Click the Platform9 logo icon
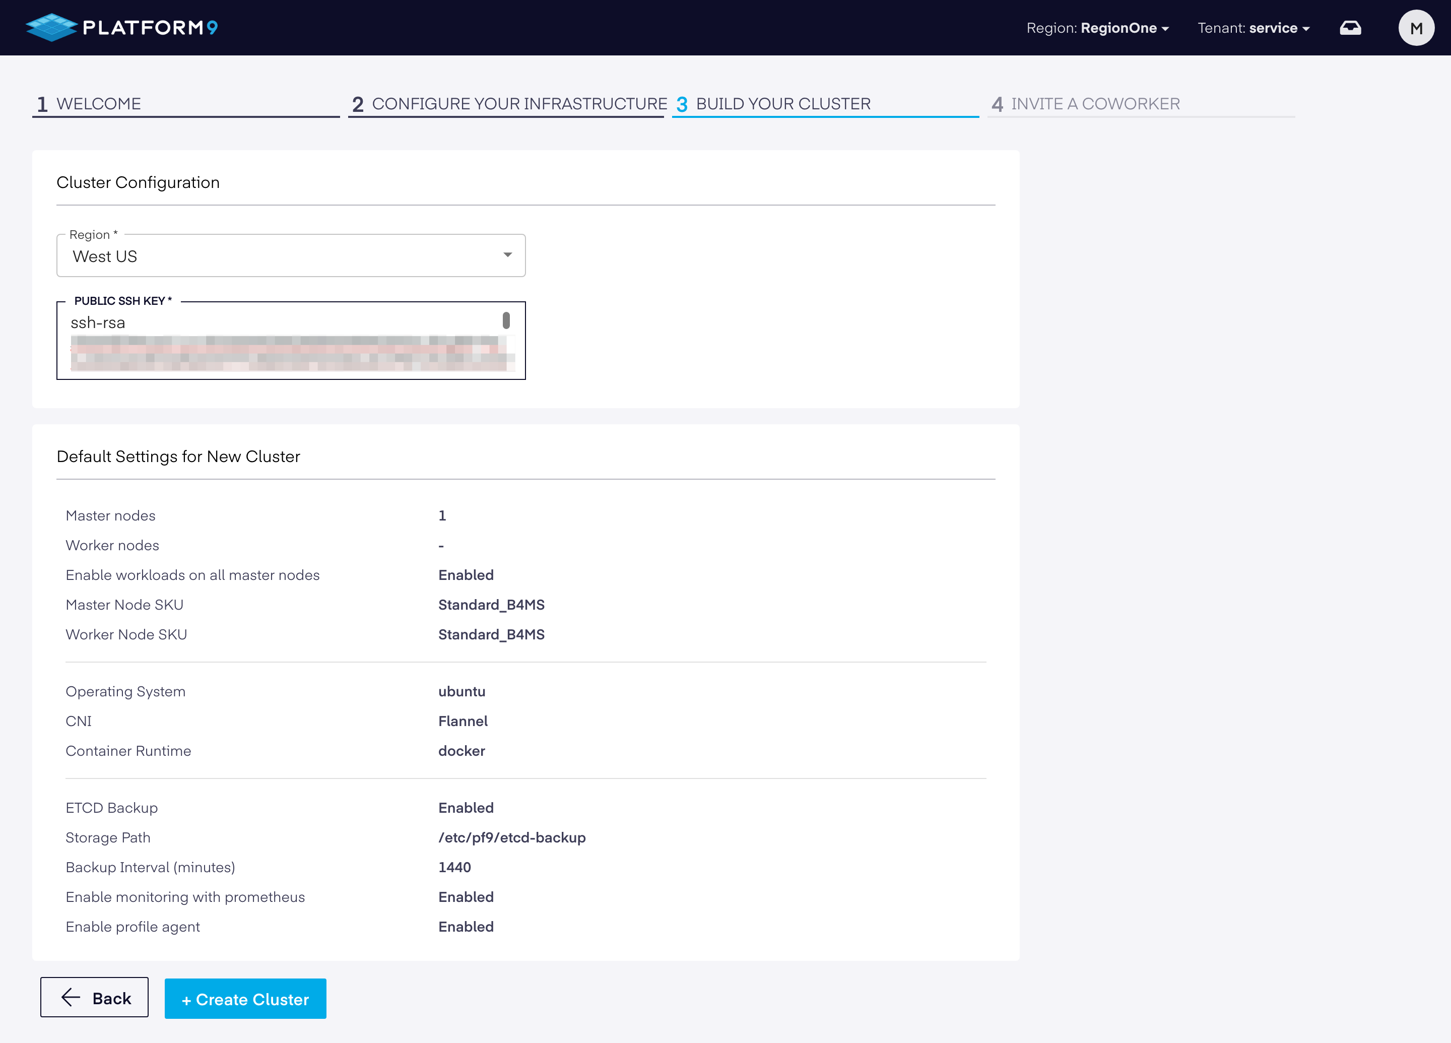 [x=51, y=28]
